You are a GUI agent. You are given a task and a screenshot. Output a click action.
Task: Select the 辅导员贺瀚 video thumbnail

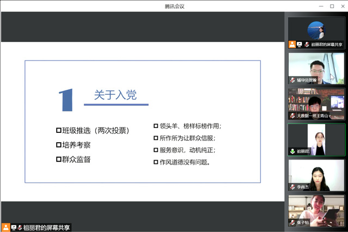(316, 68)
